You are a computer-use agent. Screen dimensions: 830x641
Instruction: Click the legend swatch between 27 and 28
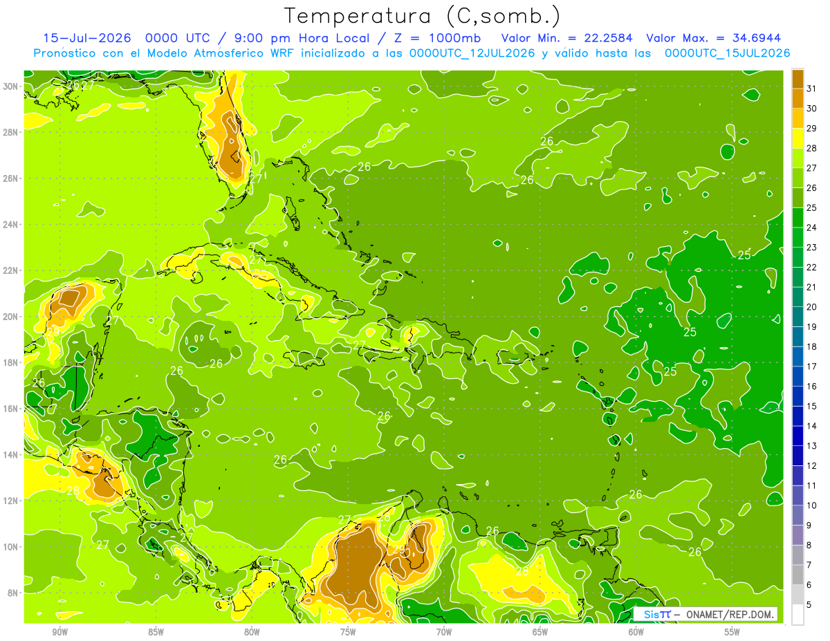coord(797,158)
